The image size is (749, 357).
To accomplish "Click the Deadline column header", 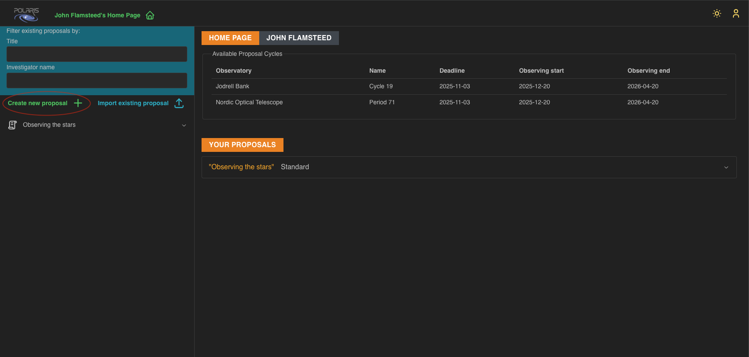I will pyautogui.click(x=452, y=71).
